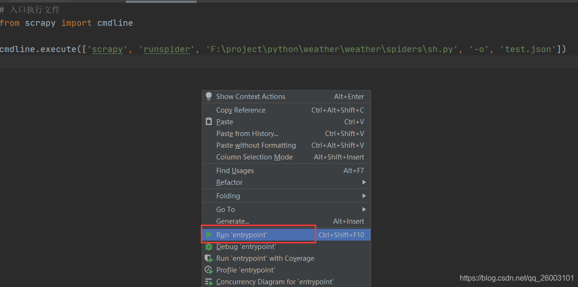
Task: Click the 'runspider' string in the code
Action: [167, 49]
